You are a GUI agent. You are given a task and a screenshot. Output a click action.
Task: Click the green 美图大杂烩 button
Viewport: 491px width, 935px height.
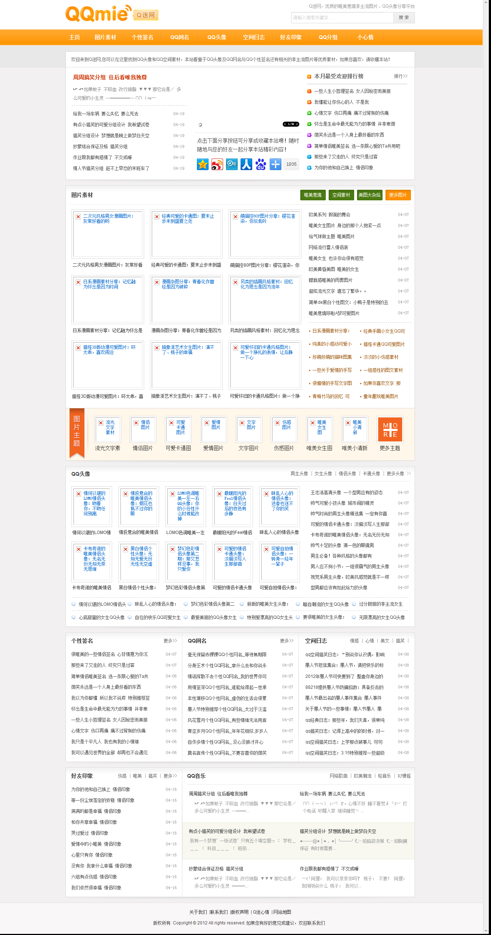pyautogui.click(x=369, y=195)
